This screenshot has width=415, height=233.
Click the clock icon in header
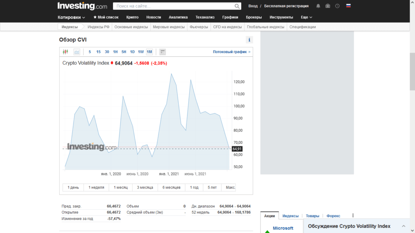point(337,6)
